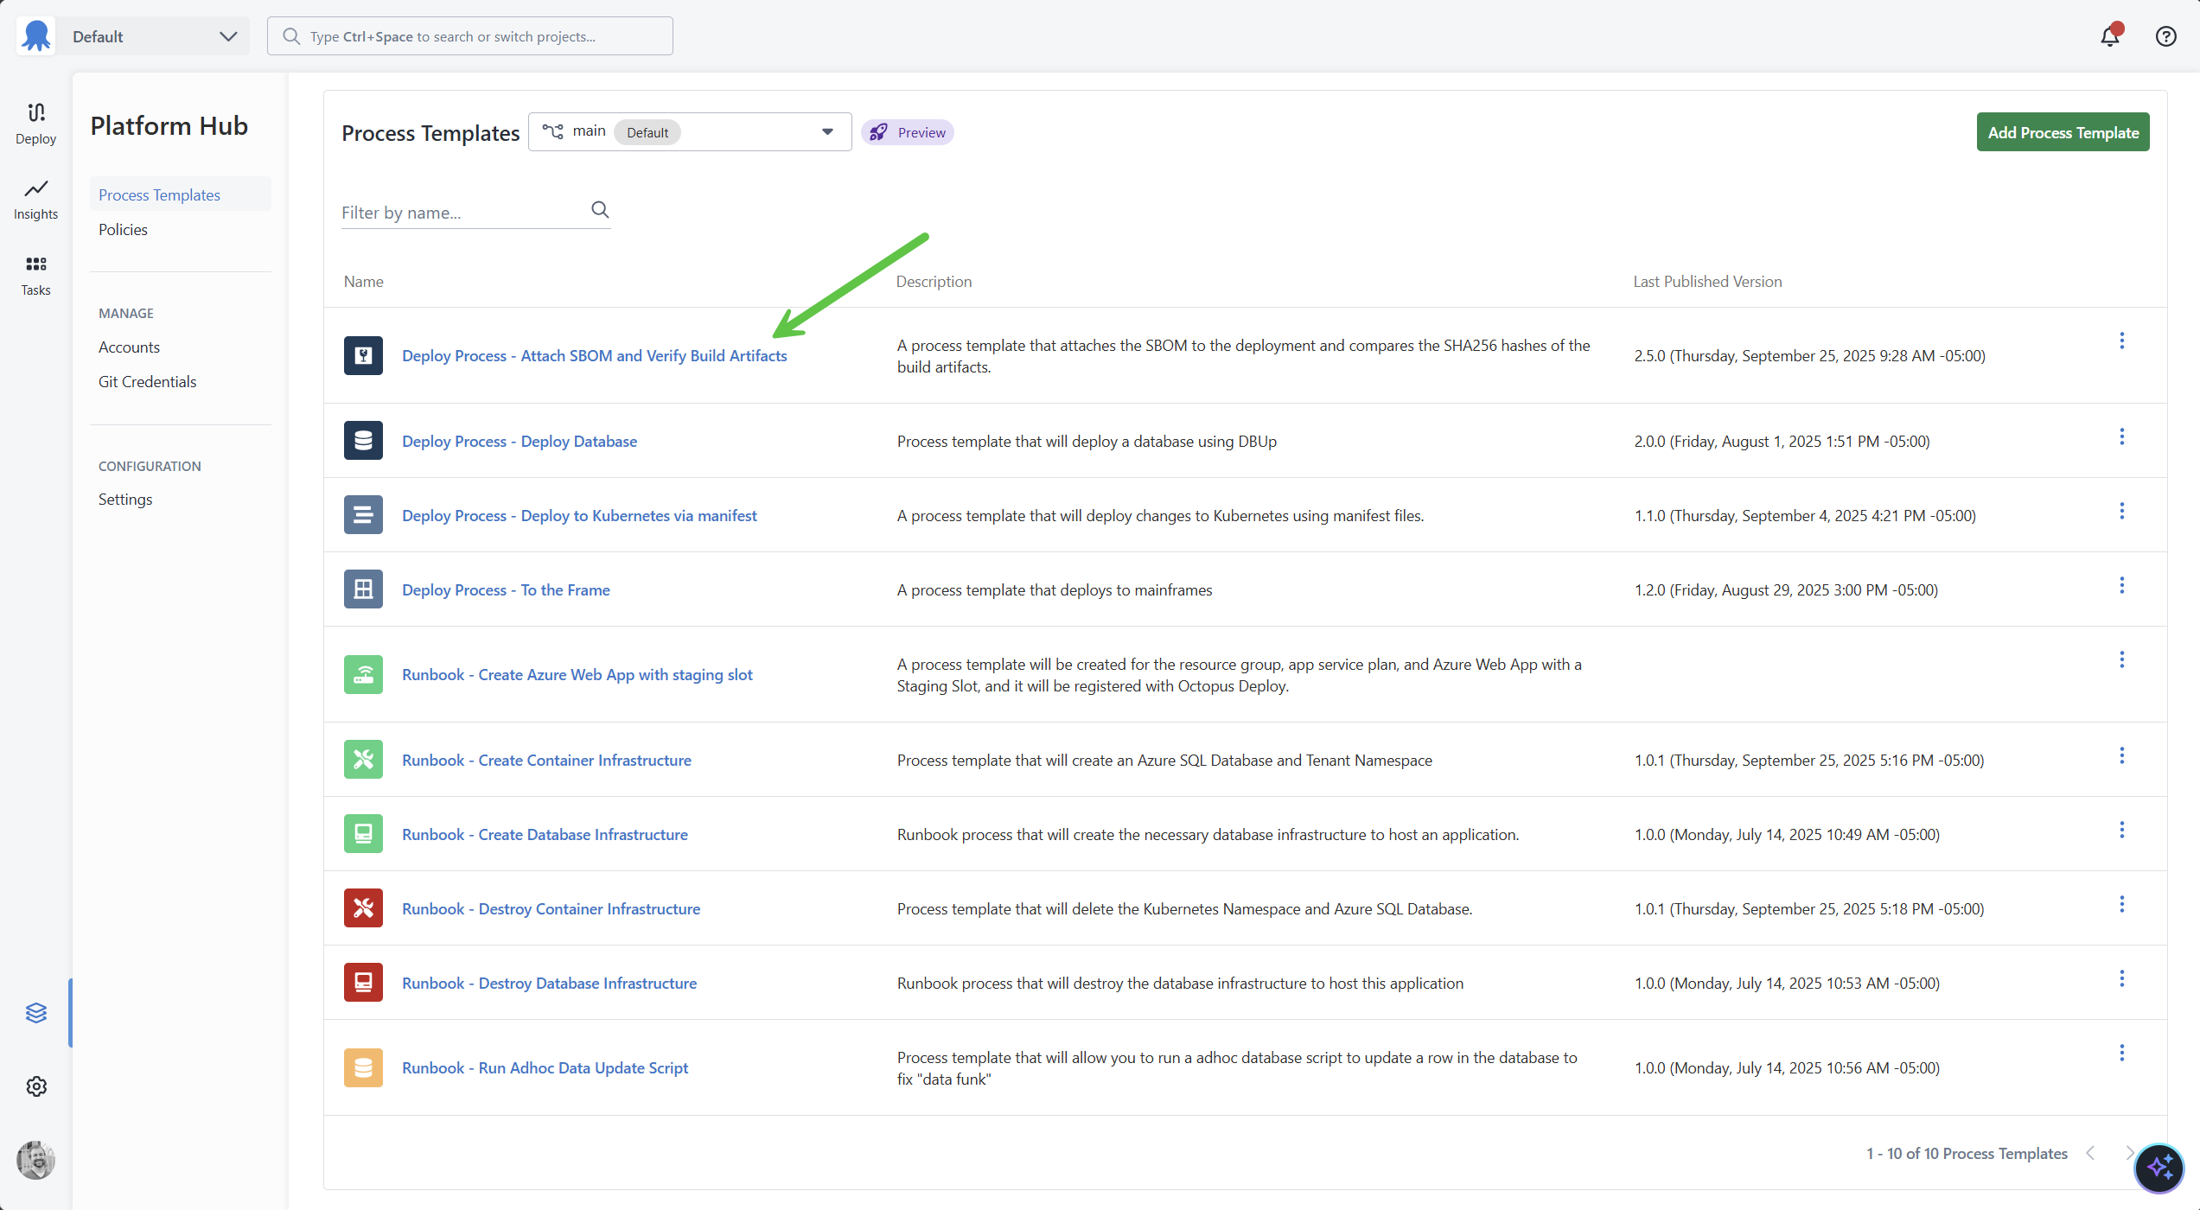The height and width of the screenshot is (1210, 2200).
Task: View Insights from the left sidebar
Action: point(35,200)
